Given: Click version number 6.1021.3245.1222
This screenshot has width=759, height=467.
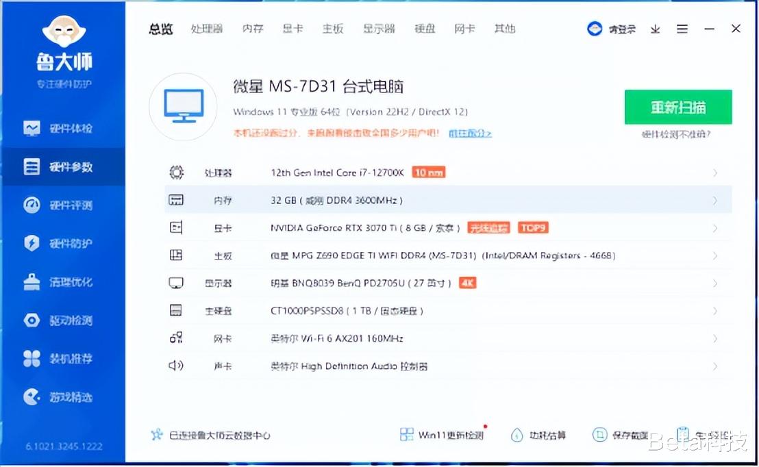Looking at the screenshot, I should [64, 446].
